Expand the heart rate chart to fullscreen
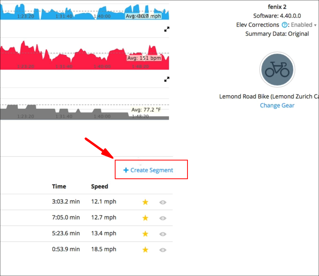The image size is (319, 276). pyautogui.click(x=167, y=29)
